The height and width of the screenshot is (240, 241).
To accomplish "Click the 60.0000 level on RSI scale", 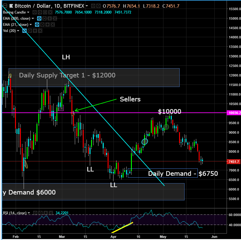I will [x=235, y=215].
